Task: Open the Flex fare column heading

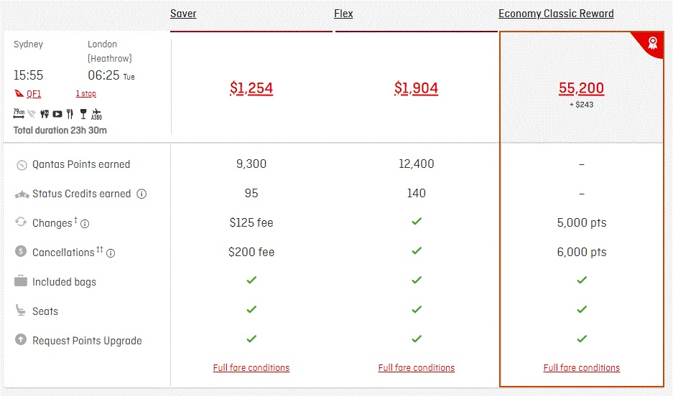Action: click(343, 14)
